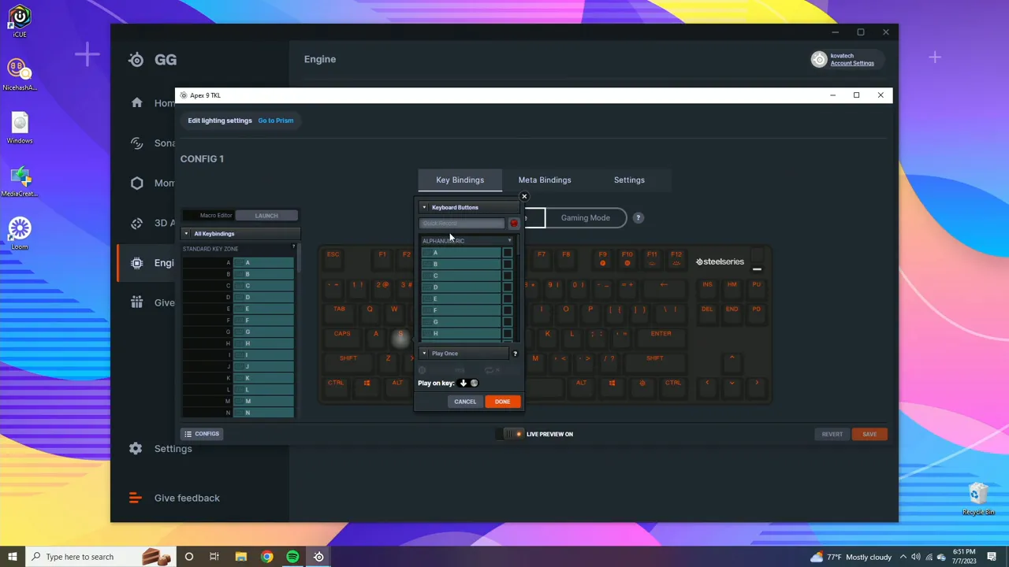Click the Gaming Mode help question mark
1009x567 pixels.
click(638, 217)
